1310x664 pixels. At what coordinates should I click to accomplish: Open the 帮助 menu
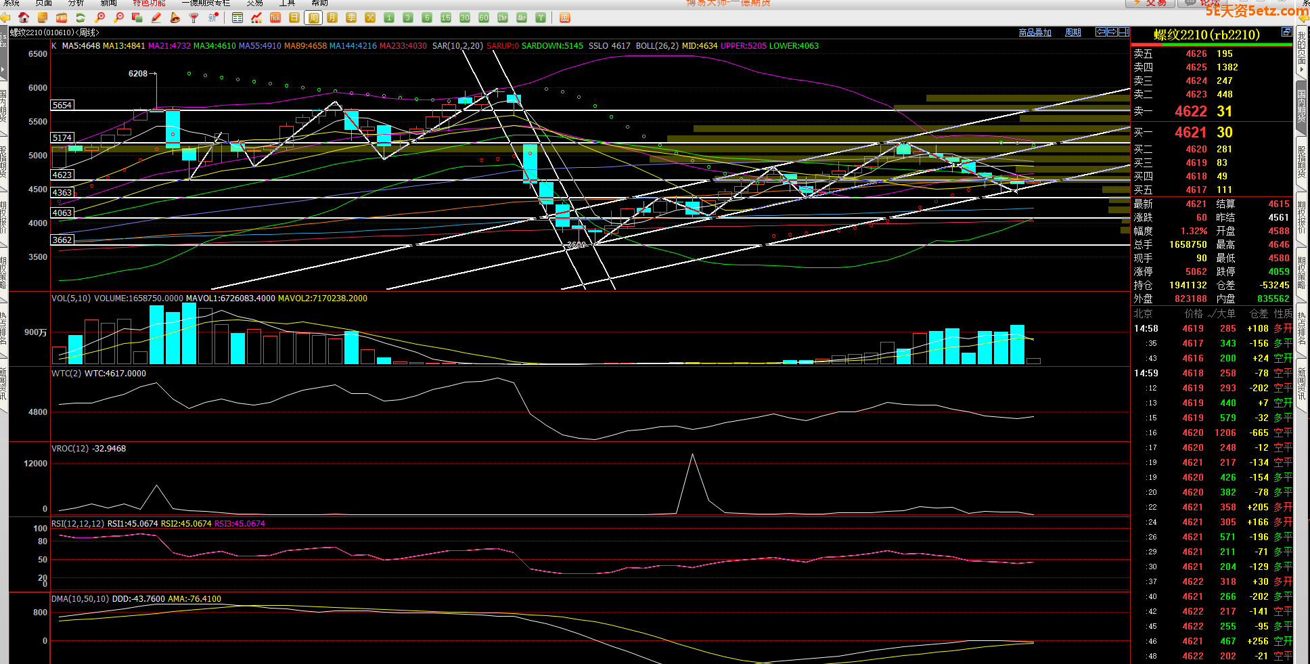pyautogui.click(x=320, y=3)
